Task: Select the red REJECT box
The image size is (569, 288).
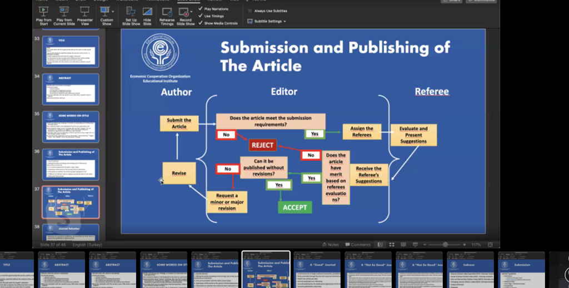Action: 262,145
